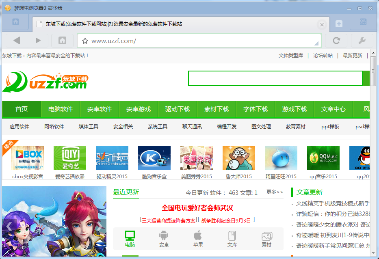Click the 聊天通讯 subcategory link
The image size is (379, 259).
[x=192, y=127]
